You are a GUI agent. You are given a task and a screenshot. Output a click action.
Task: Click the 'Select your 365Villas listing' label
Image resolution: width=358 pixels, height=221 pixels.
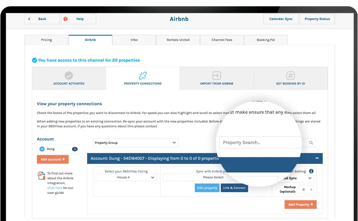pyautogui.click(x=126, y=171)
